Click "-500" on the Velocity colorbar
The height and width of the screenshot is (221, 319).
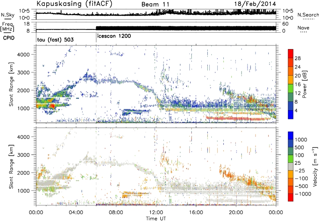pos(301,186)
